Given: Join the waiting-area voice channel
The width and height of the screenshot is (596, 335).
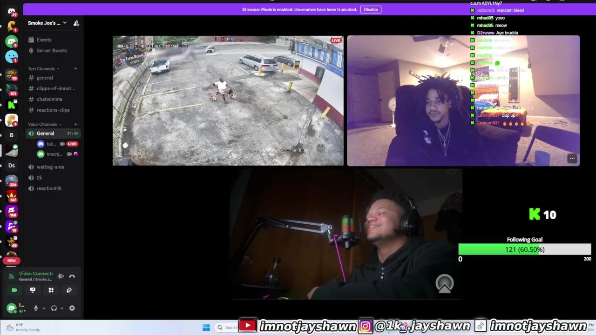Looking at the screenshot, I should (x=50, y=167).
